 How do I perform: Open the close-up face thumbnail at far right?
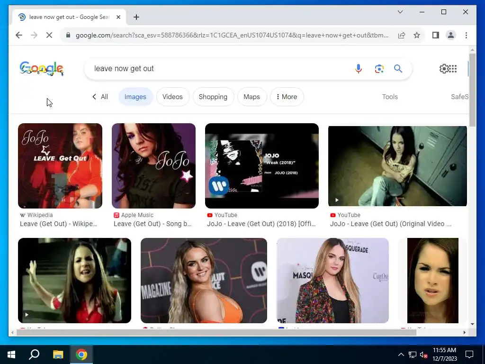tap(433, 281)
